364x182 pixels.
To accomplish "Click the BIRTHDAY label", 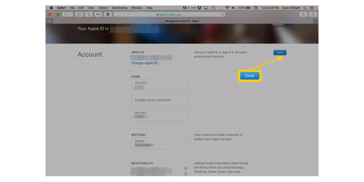I will coord(139,135).
